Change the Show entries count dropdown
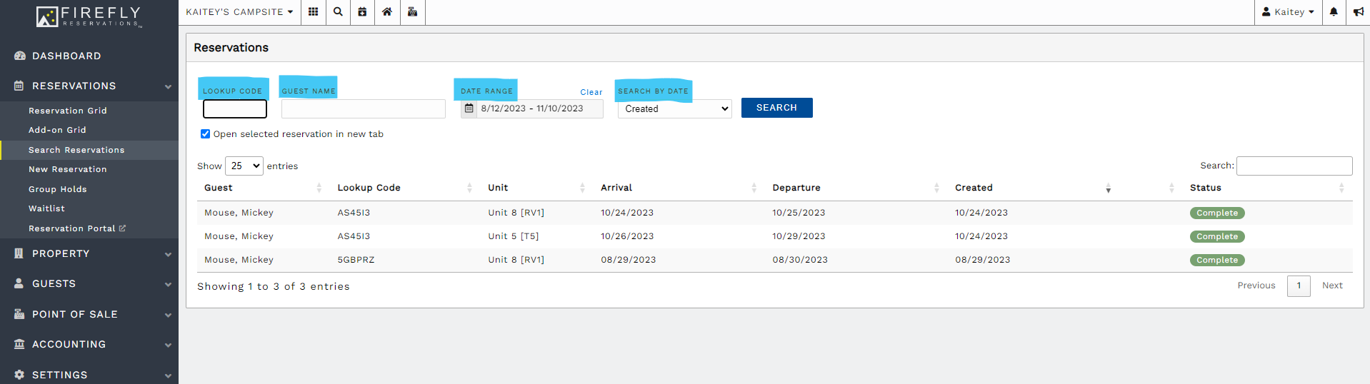 (x=244, y=166)
